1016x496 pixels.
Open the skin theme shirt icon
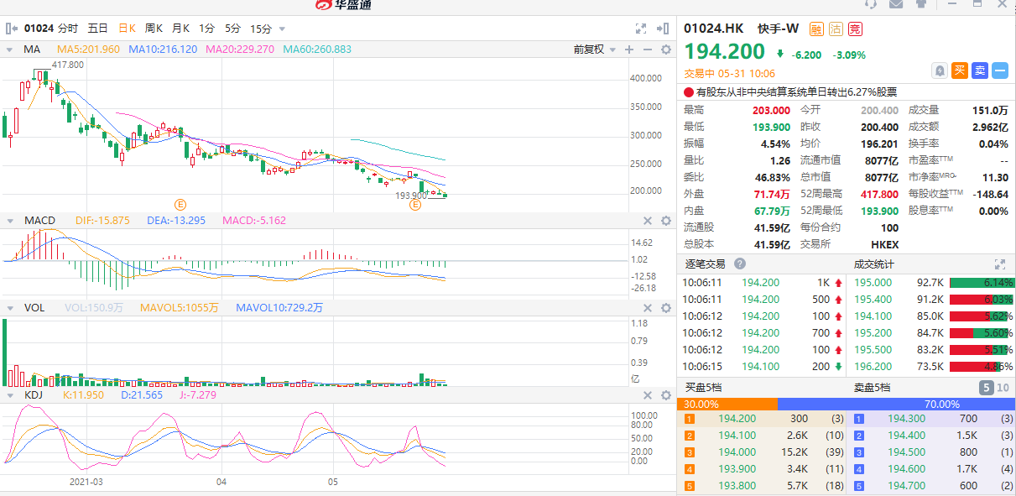(921, 4)
